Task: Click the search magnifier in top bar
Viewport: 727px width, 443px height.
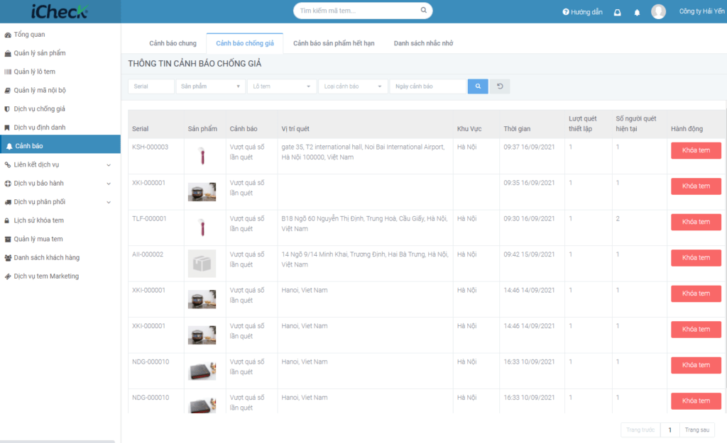Action: [x=423, y=10]
